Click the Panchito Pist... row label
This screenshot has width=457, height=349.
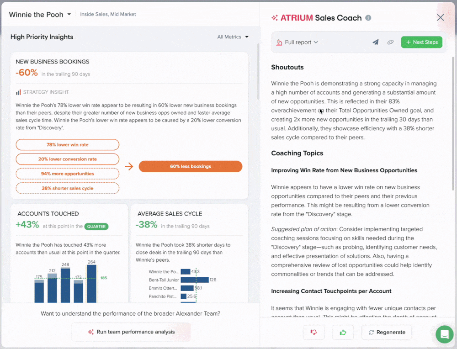(163, 296)
